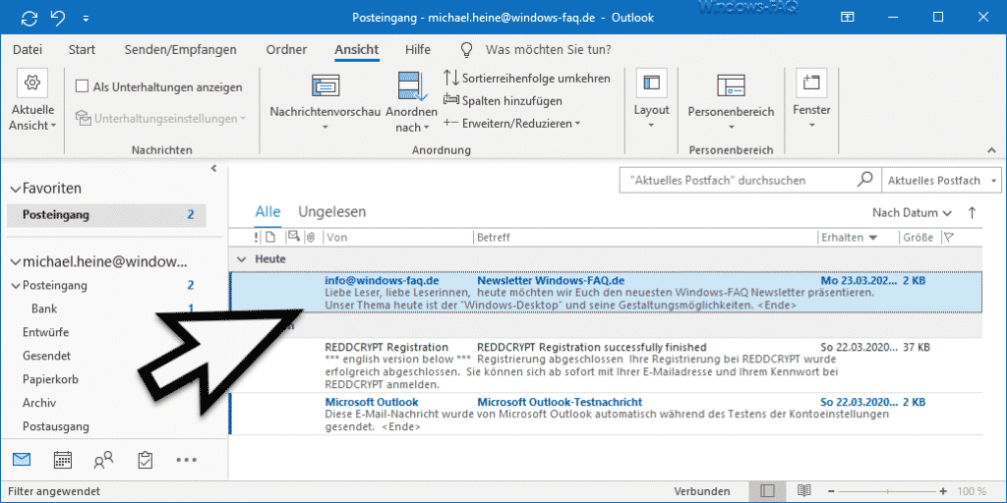Switch to the Start ribbon tab
1007x503 pixels.
click(82, 49)
